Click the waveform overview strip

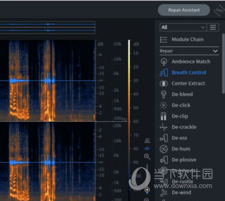tap(47, 27)
